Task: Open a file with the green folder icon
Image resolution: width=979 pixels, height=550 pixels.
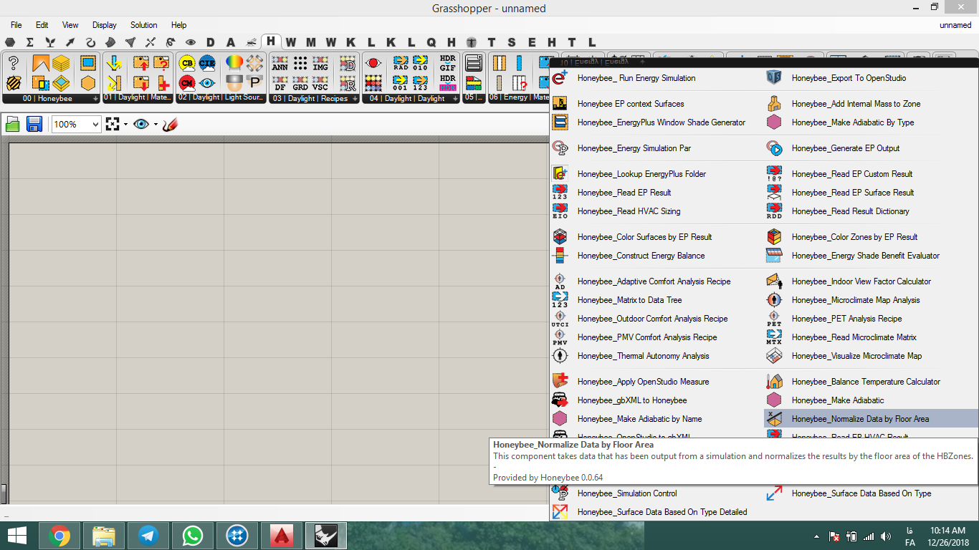Action: pos(12,124)
